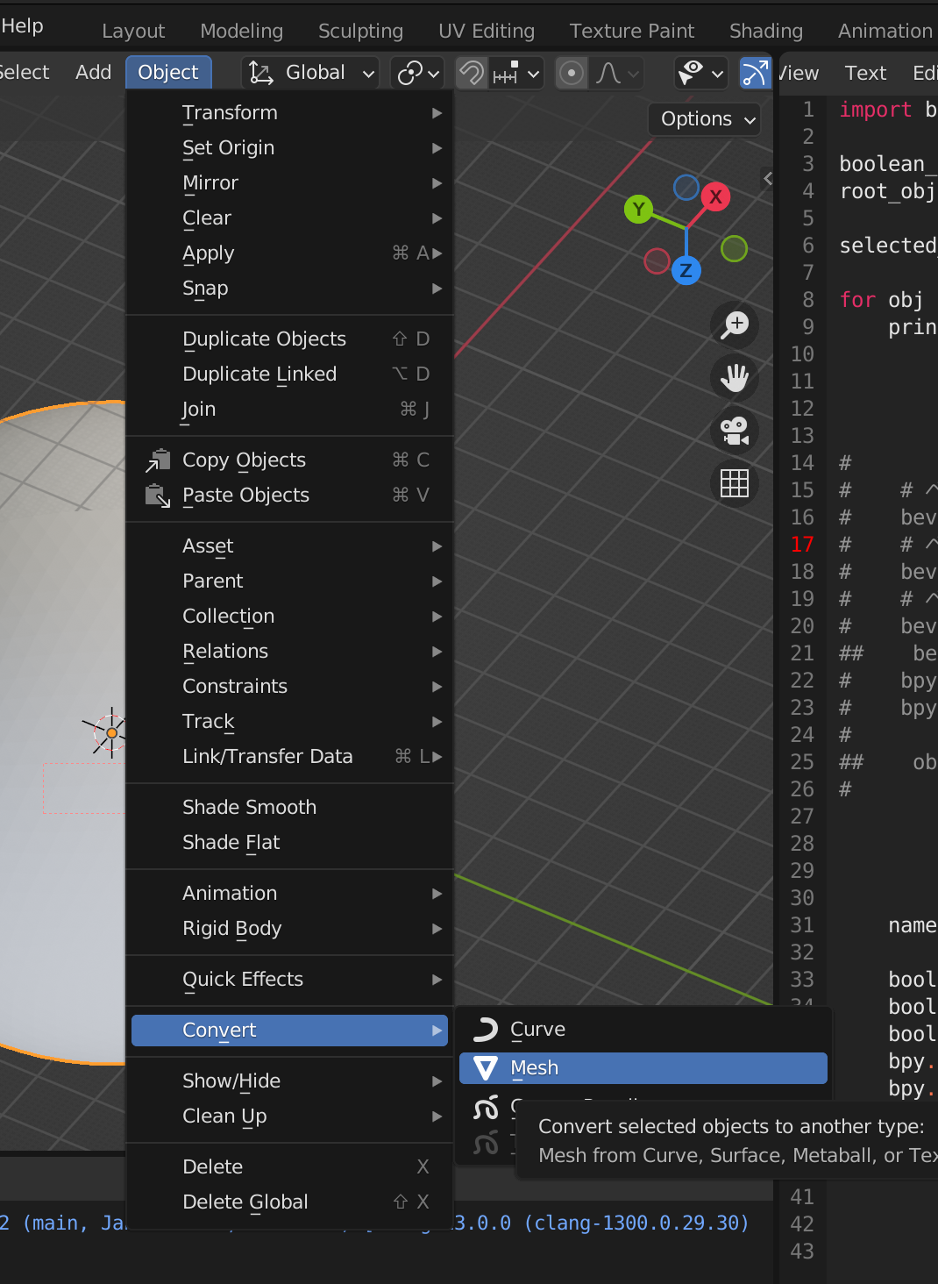The height and width of the screenshot is (1284, 938).
Task: Switch orthographic view with grid icon
Action: click(x=735, y=483)
